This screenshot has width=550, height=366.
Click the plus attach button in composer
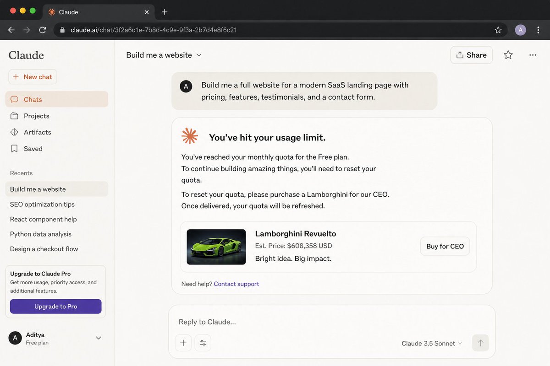click(183, 343)
